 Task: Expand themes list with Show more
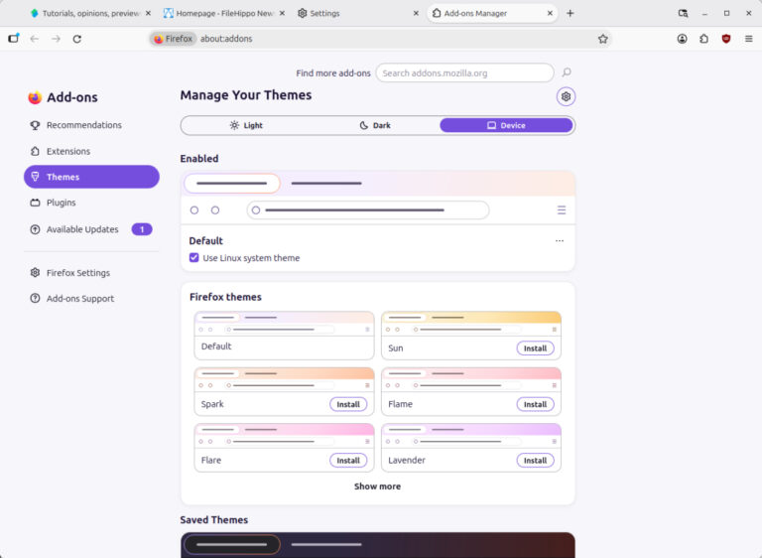point(377,486)
